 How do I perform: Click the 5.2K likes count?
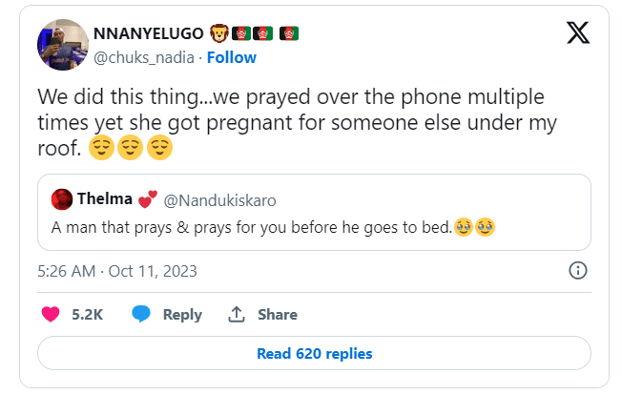click(87, 314)
